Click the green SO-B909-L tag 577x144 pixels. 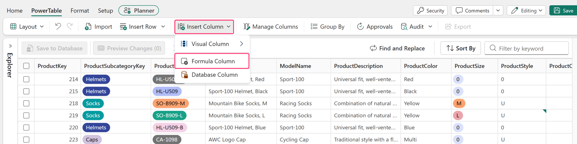pos(170,115)
